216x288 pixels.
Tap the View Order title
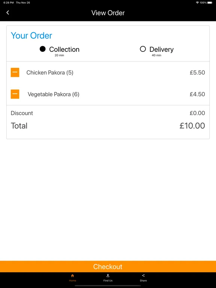tap(108, 13)
